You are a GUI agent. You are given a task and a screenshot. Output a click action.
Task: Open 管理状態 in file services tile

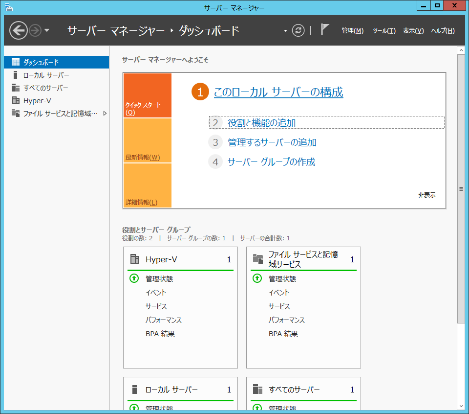tap(282, 279)
